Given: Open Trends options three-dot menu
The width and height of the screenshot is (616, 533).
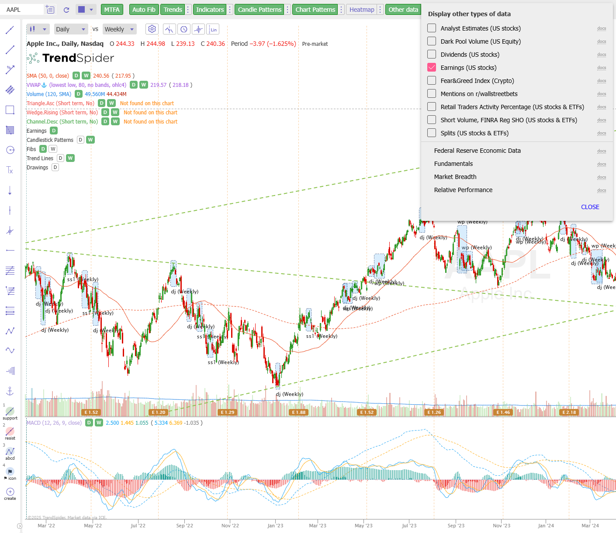Looking at the screenshot, I should 188,10.
